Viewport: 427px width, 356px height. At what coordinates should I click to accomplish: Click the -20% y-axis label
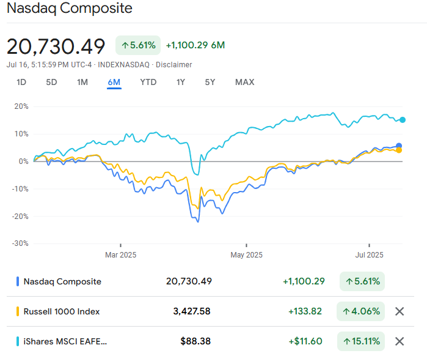20,217
